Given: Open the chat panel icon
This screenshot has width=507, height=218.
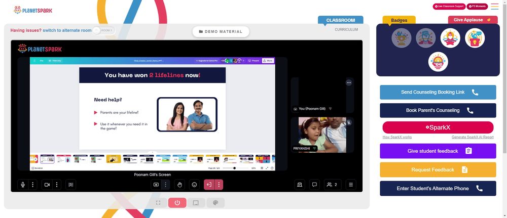Looking at the screenshot, I should (314, 185).
